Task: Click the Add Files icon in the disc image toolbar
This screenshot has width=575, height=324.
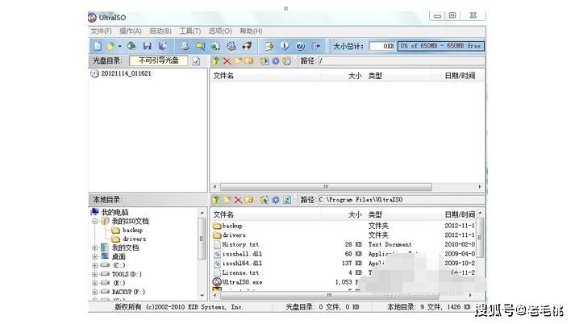Action: click(x=265, y=60)
